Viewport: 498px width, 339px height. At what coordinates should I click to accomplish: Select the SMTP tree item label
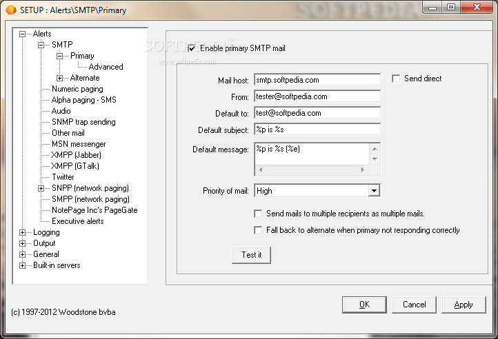coord(62,44)
